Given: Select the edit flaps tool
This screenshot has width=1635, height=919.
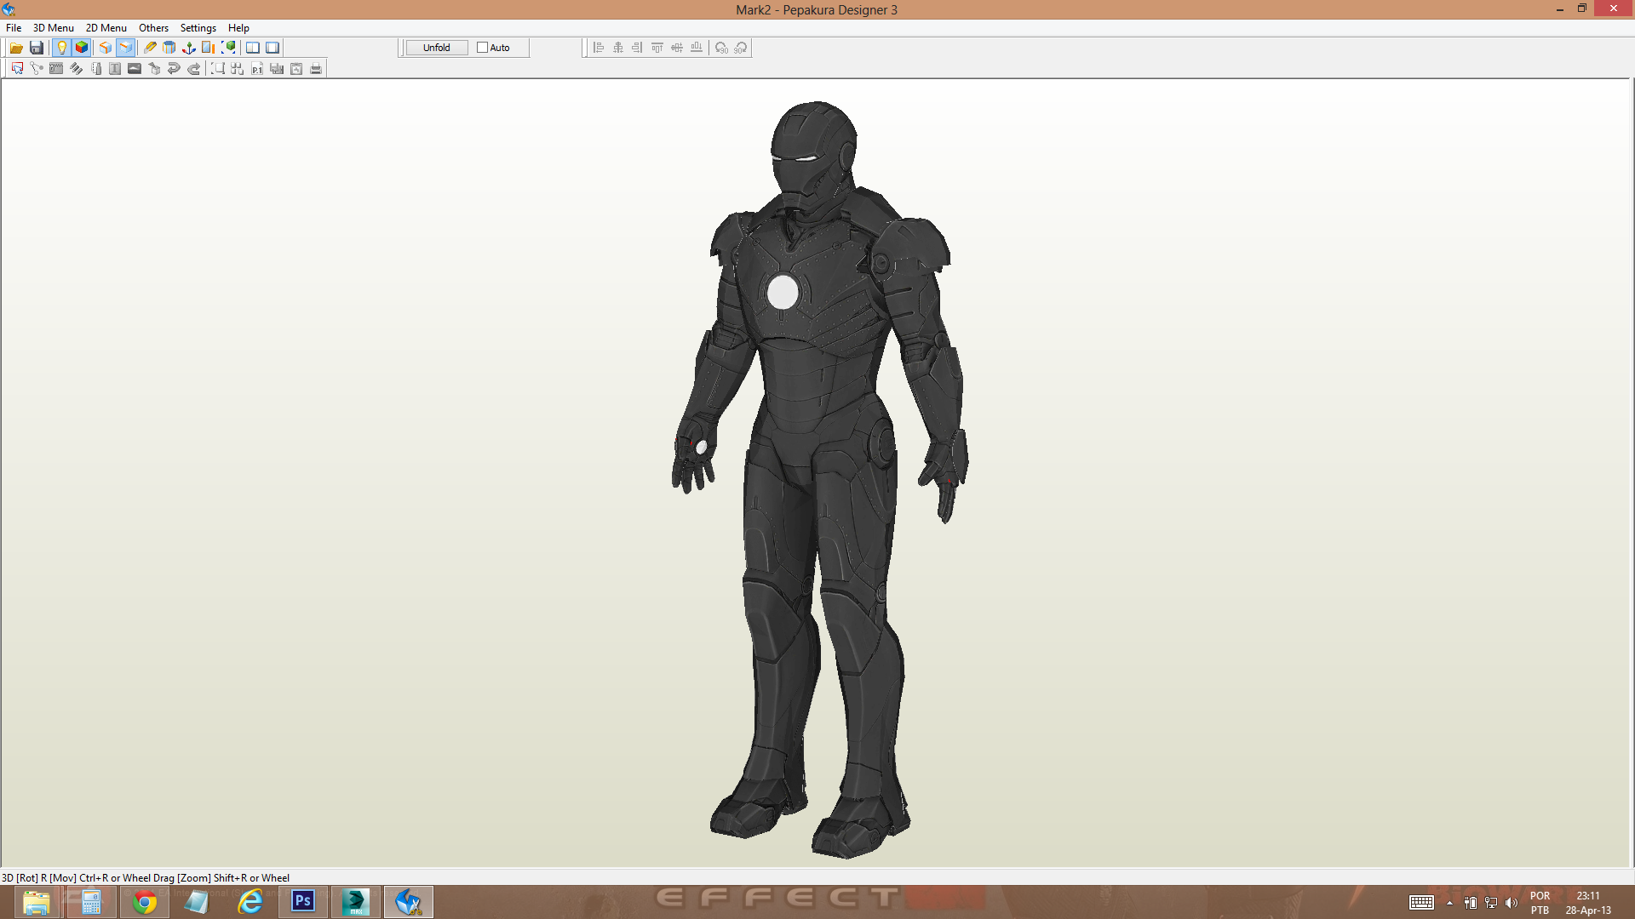Looking at the screenshot, I should (56, 69).
